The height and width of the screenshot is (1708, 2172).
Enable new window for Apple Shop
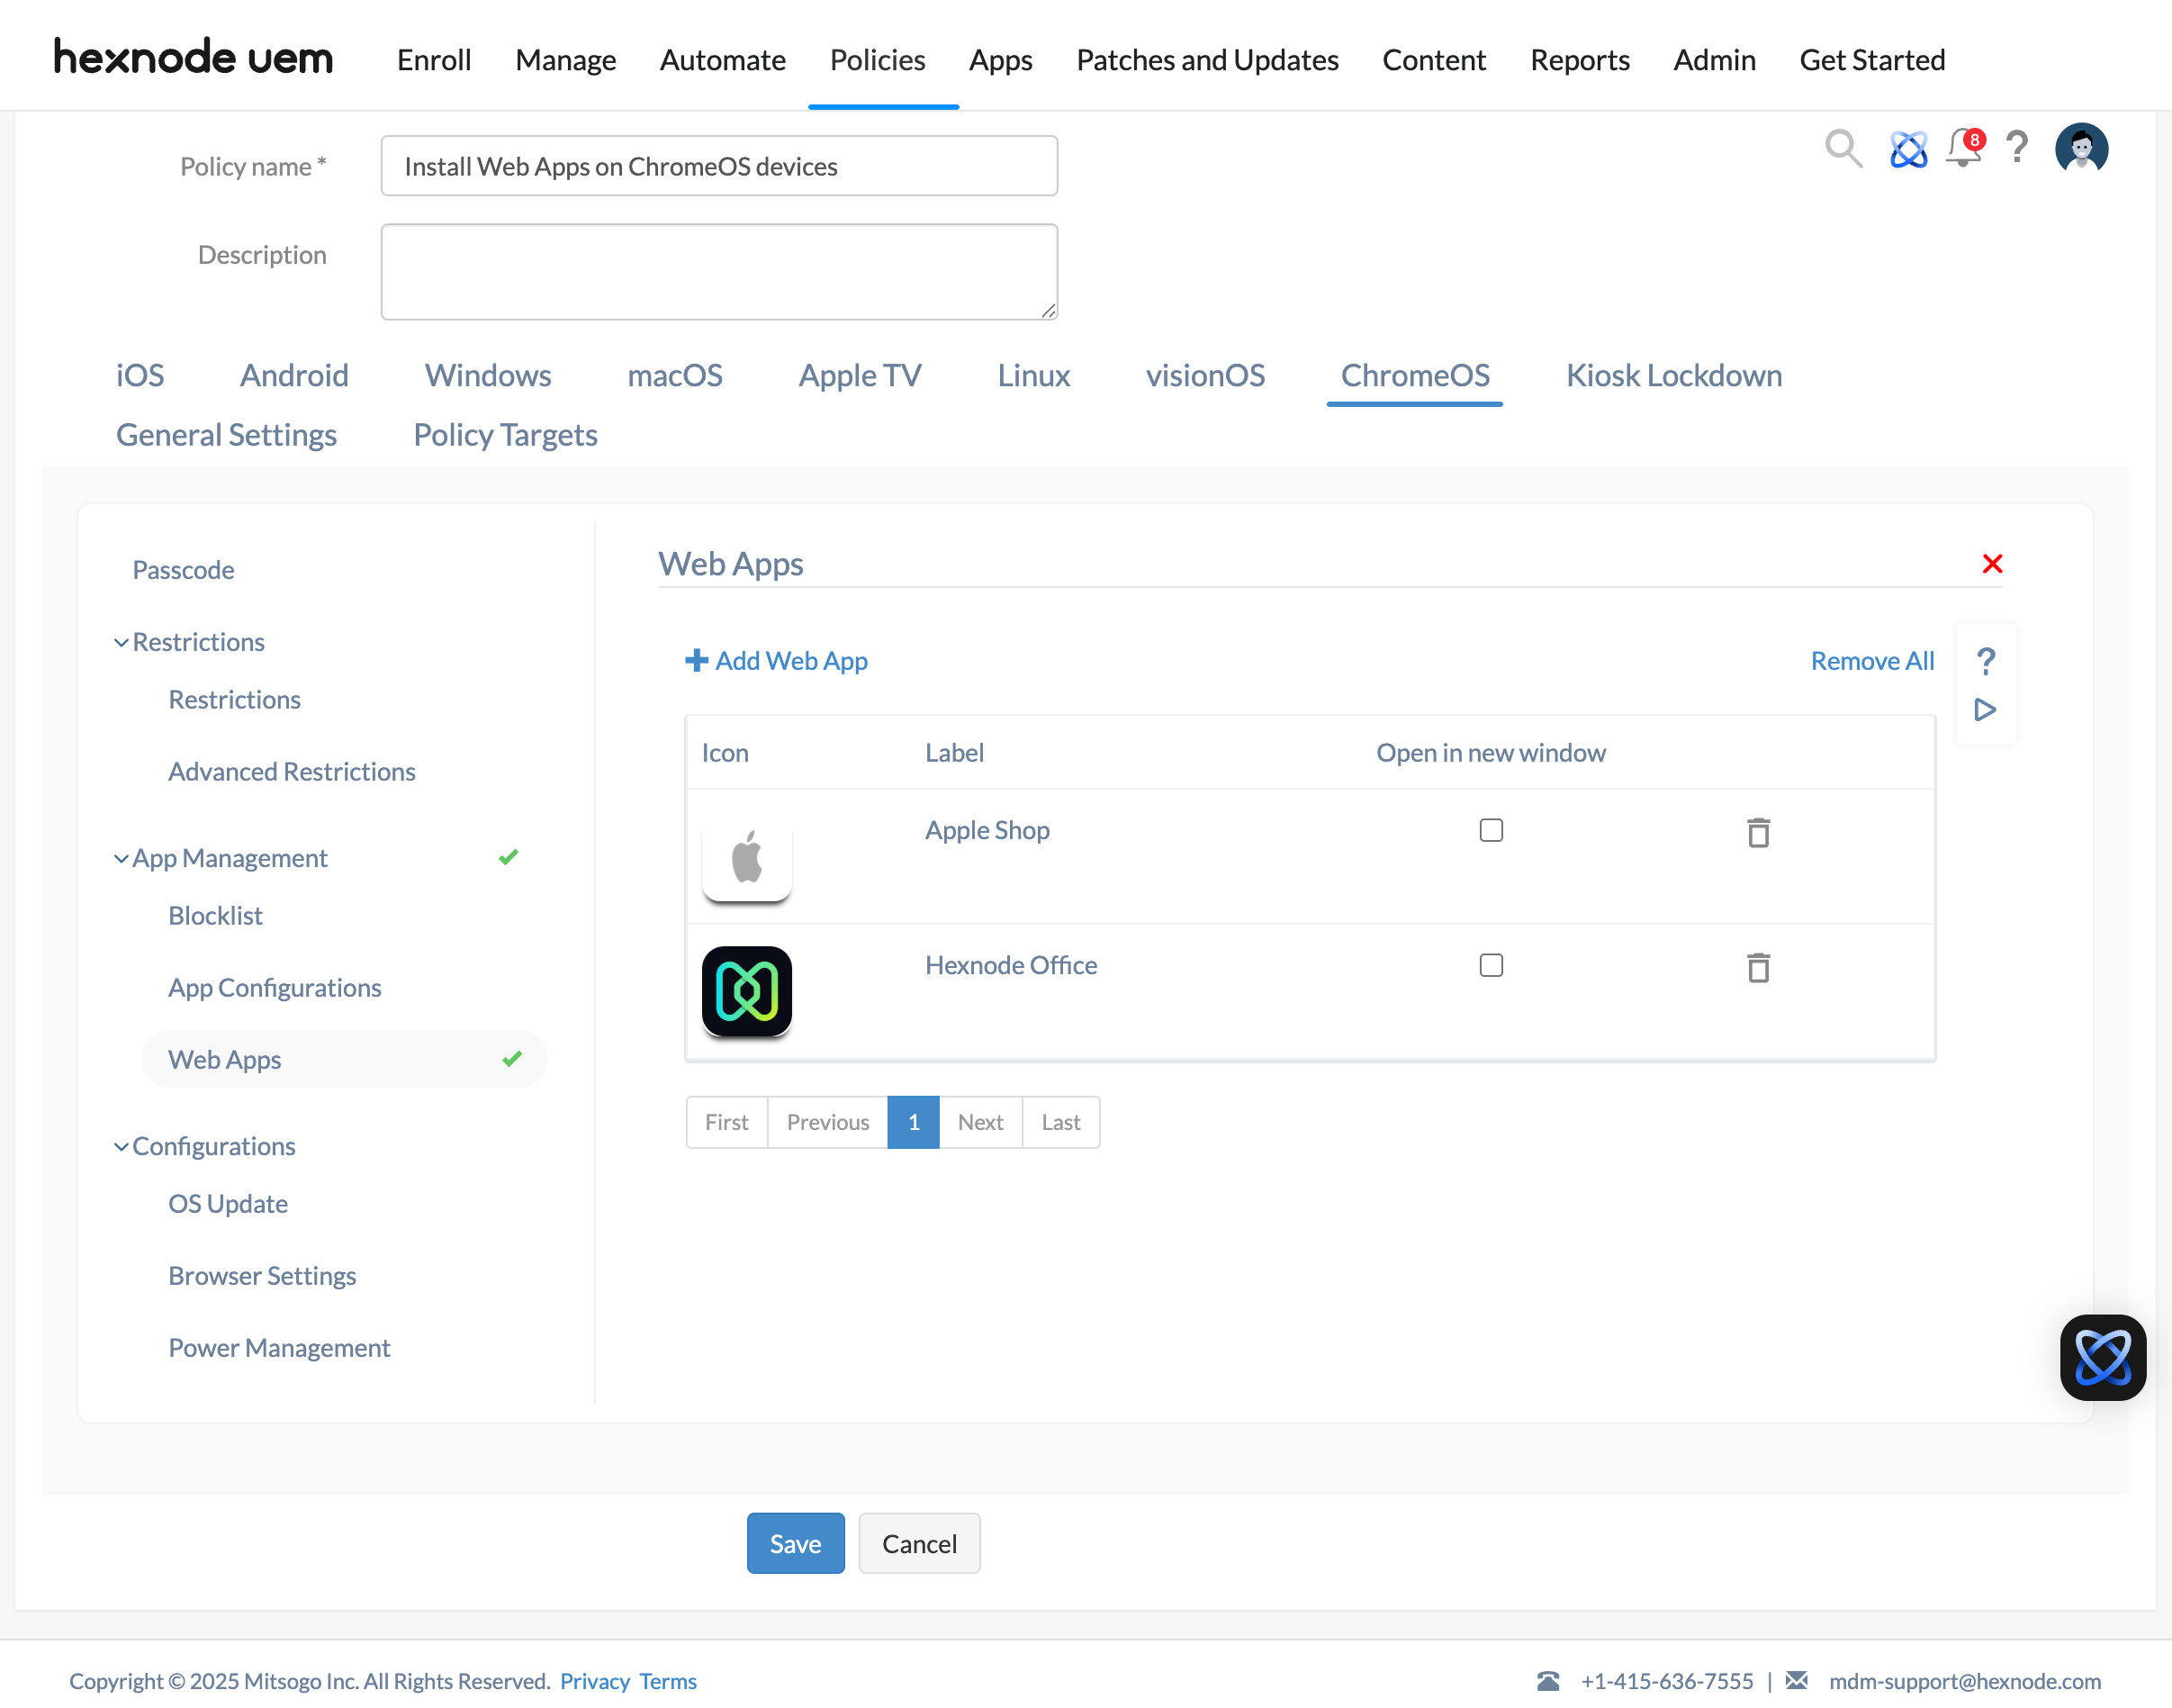point(1491,830)
